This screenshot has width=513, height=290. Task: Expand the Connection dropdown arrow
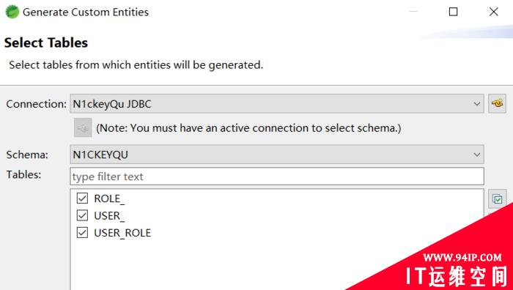pos(476,104)
